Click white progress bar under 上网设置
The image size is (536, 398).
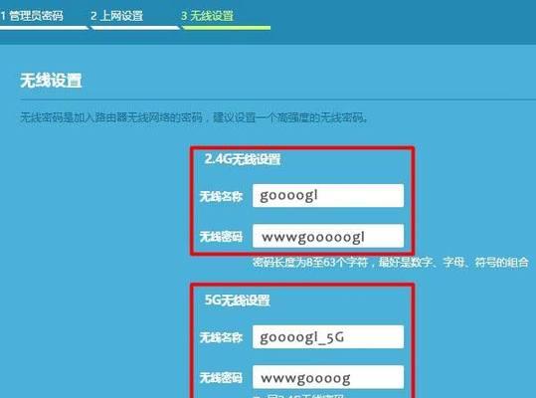point(135,28)
